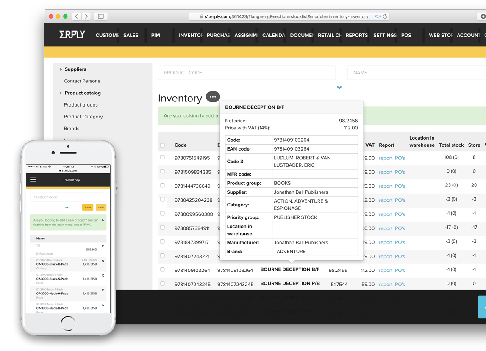Screen dimensions: 486x351
Task: Click the show button on the phone
Action: 88,207
